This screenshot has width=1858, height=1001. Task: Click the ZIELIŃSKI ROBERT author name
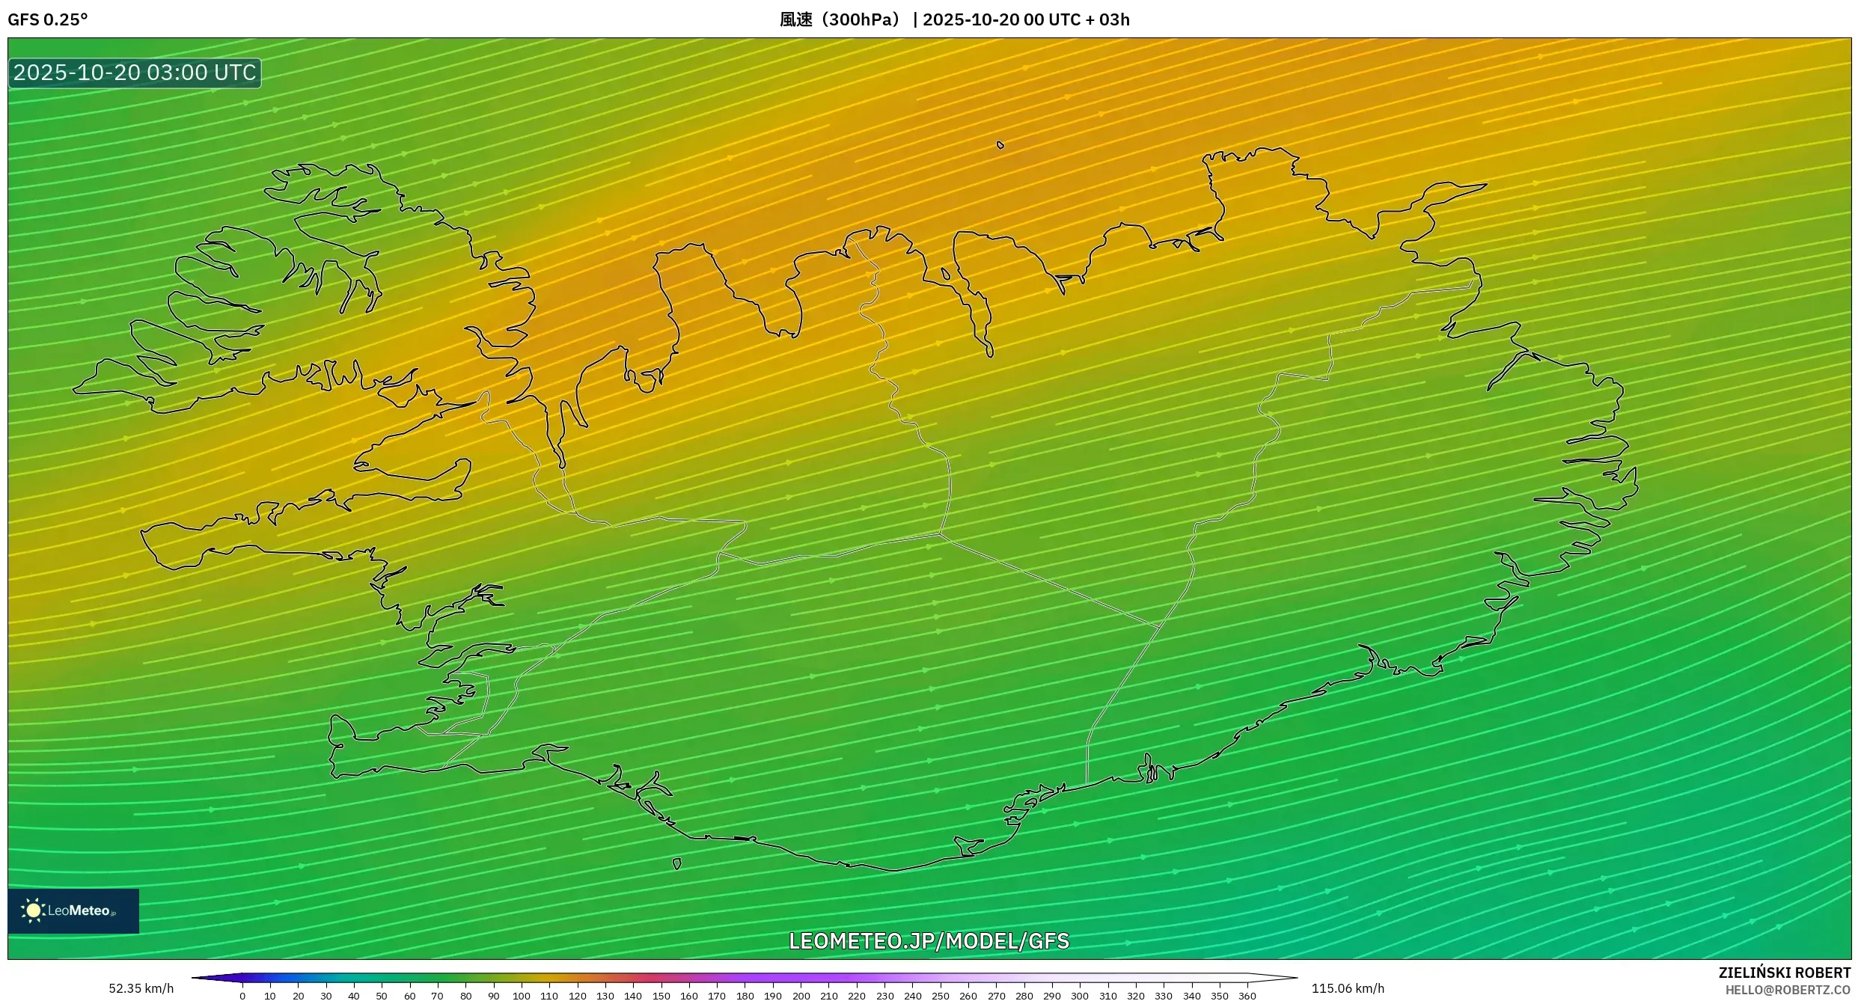pyautogui.click(x=1784, y=973)
